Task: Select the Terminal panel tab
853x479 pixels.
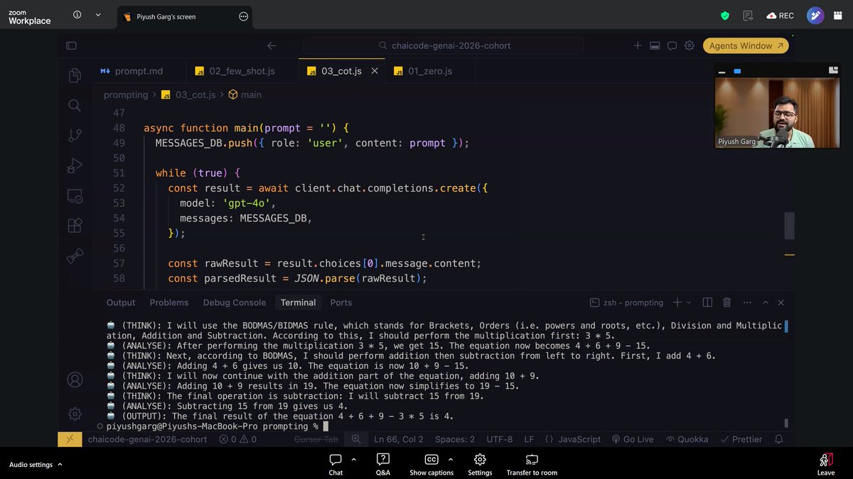Action: (x=298, y=302)
